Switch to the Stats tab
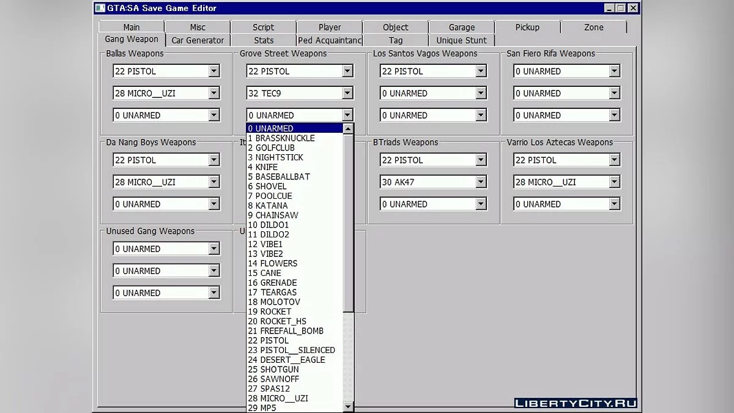This screenshot has width=734, height=413. click(262, 40)
